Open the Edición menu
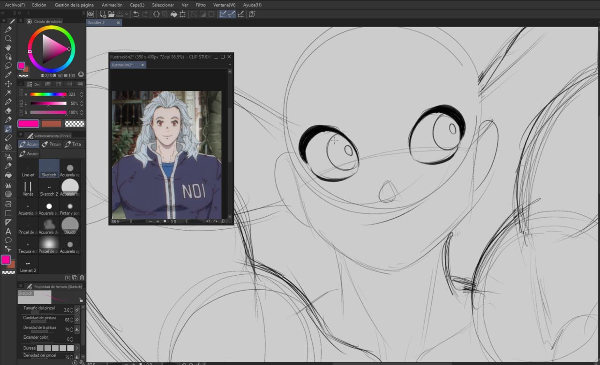 [x=39, y=5]
